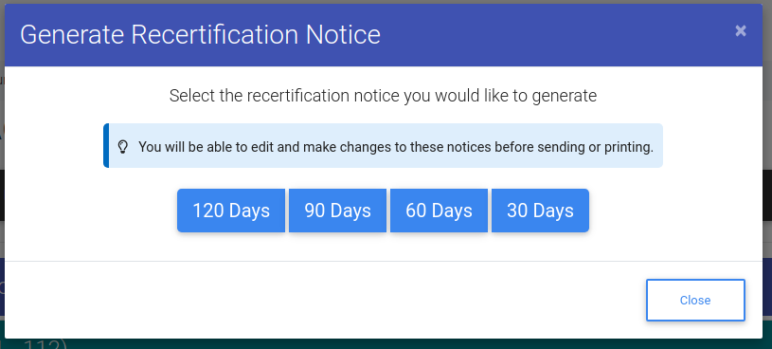Click the divider line above the footer
772x349 pixels.
tap(384, 261)
